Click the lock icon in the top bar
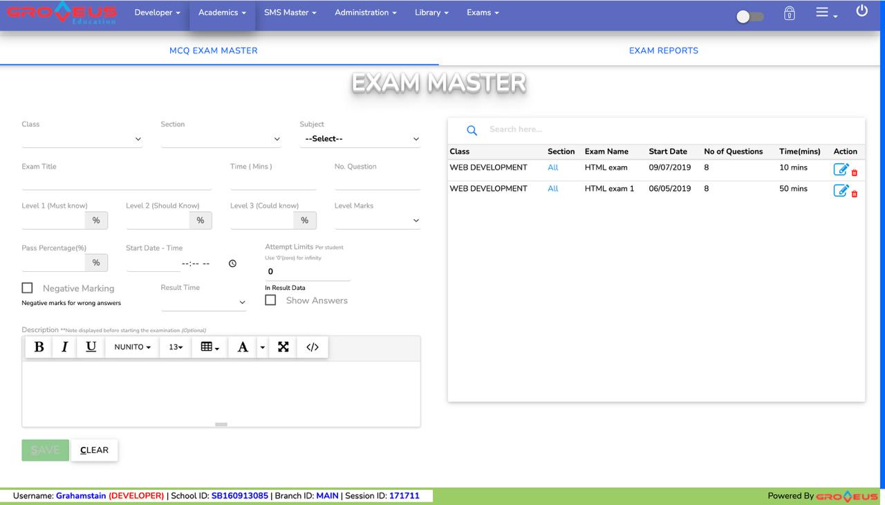This screenshot has height=505, width=885. click(x=789, y=12)
